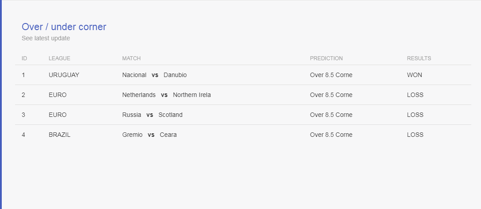Select the PREDICTION column header
The image size is (481, 209).
326,58
